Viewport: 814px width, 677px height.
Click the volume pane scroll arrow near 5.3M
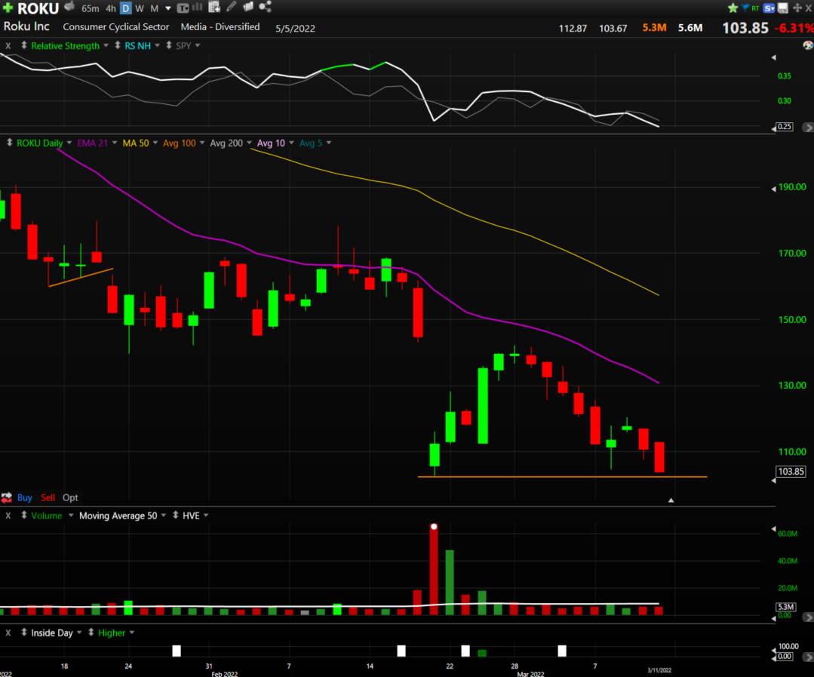[808, 617]
